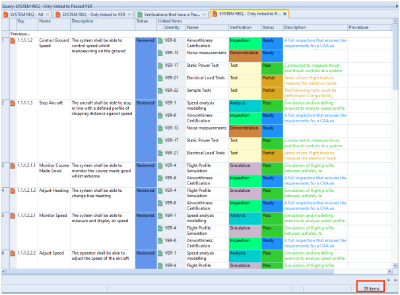Select the active SYSTEM REQ - Only linked to P... tab
The width and height of the screenshot is (400, 295).
pyautogui.click(x=250, y=14)
